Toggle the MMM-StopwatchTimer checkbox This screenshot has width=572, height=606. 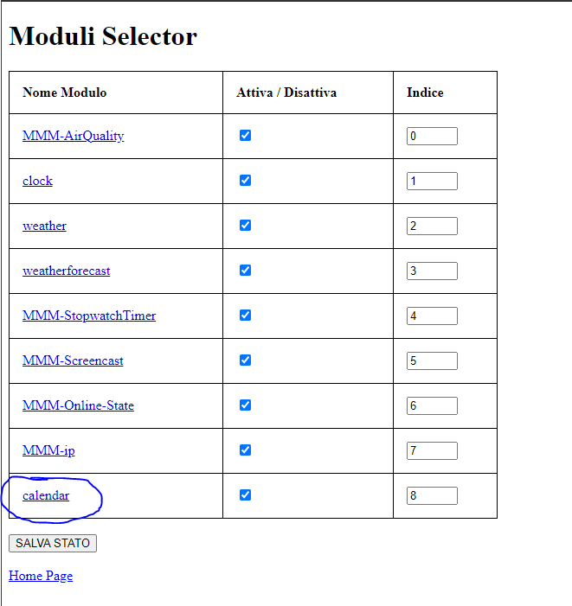coord(245,315)
